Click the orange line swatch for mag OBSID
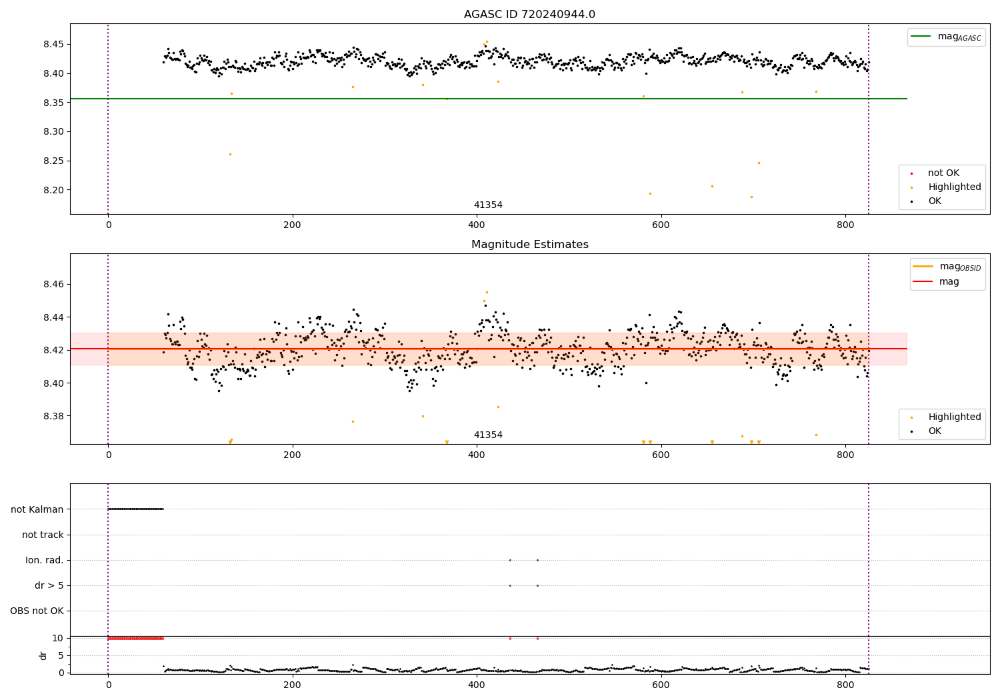 click(923, 267)
